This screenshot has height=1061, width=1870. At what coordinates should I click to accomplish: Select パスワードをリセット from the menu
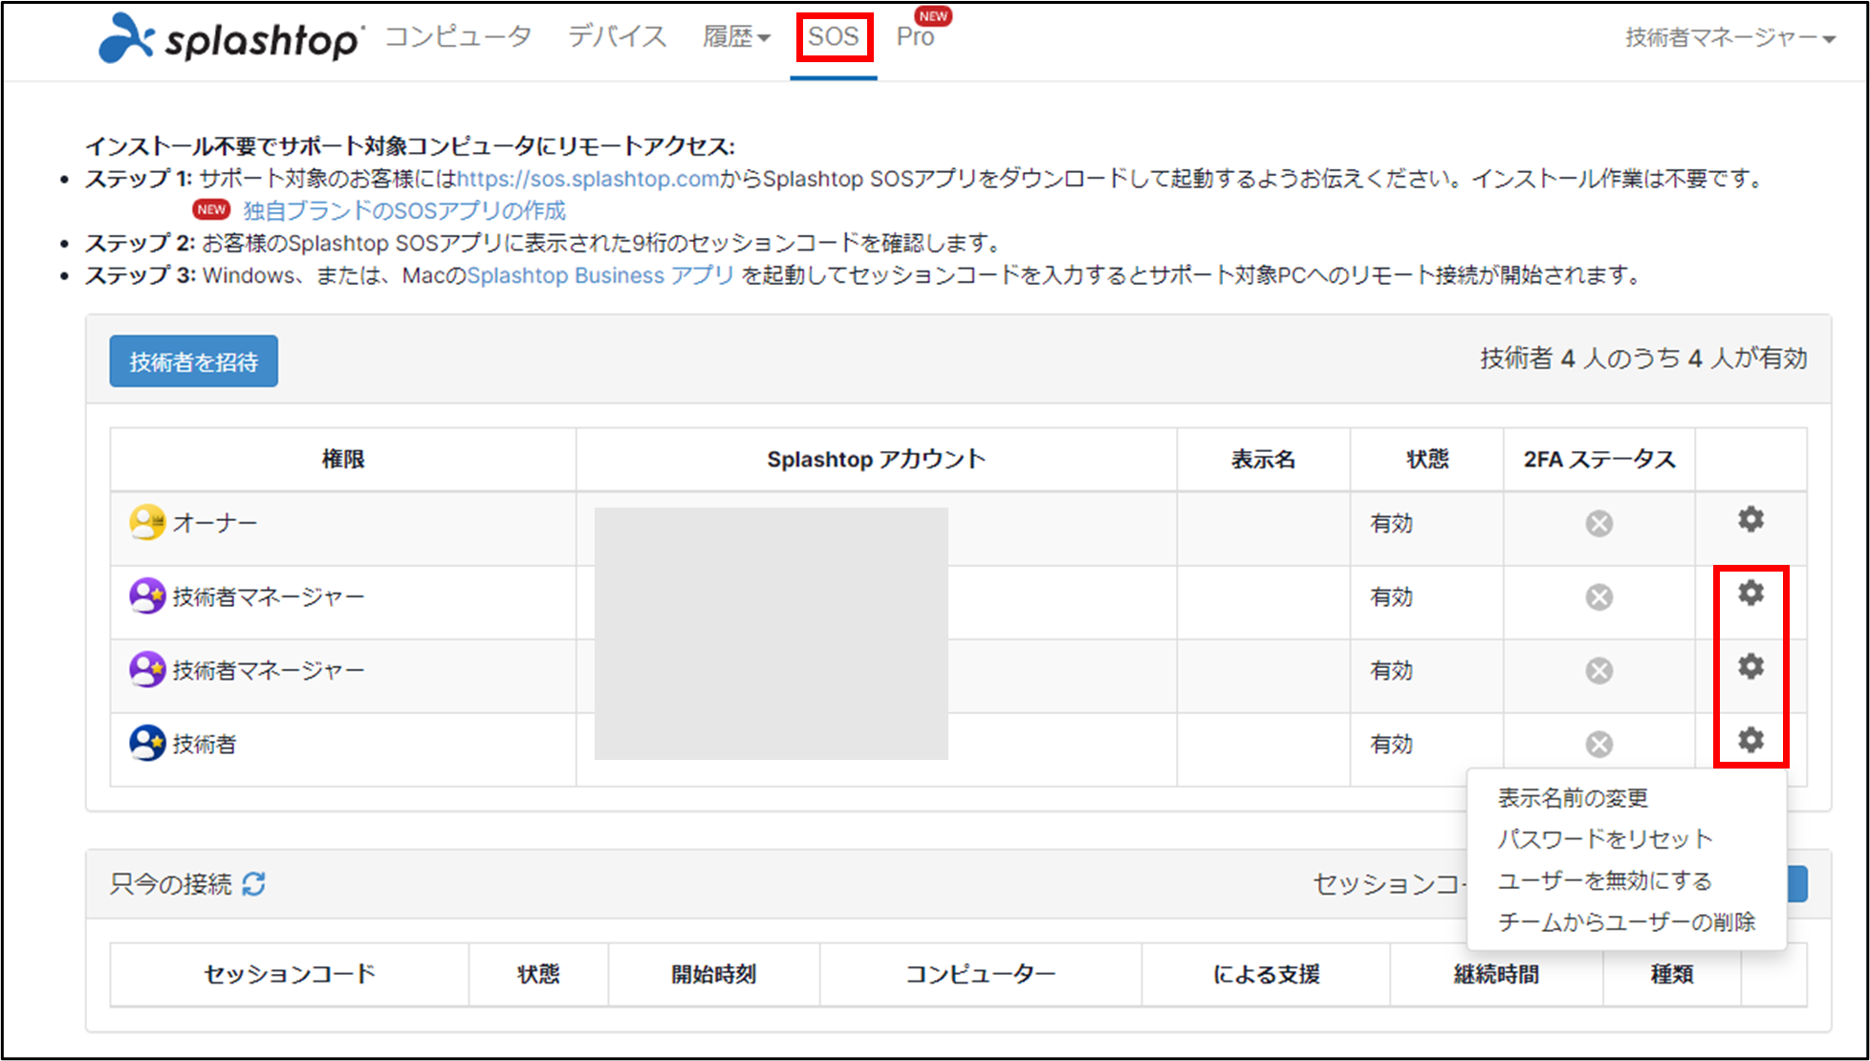coord(1604,839)
